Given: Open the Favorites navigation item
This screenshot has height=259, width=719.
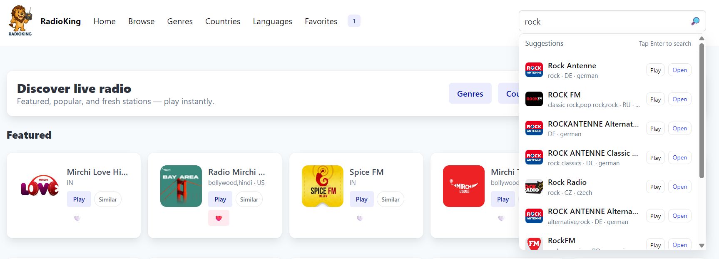Looking at the screenshot, I should [321, 21].
